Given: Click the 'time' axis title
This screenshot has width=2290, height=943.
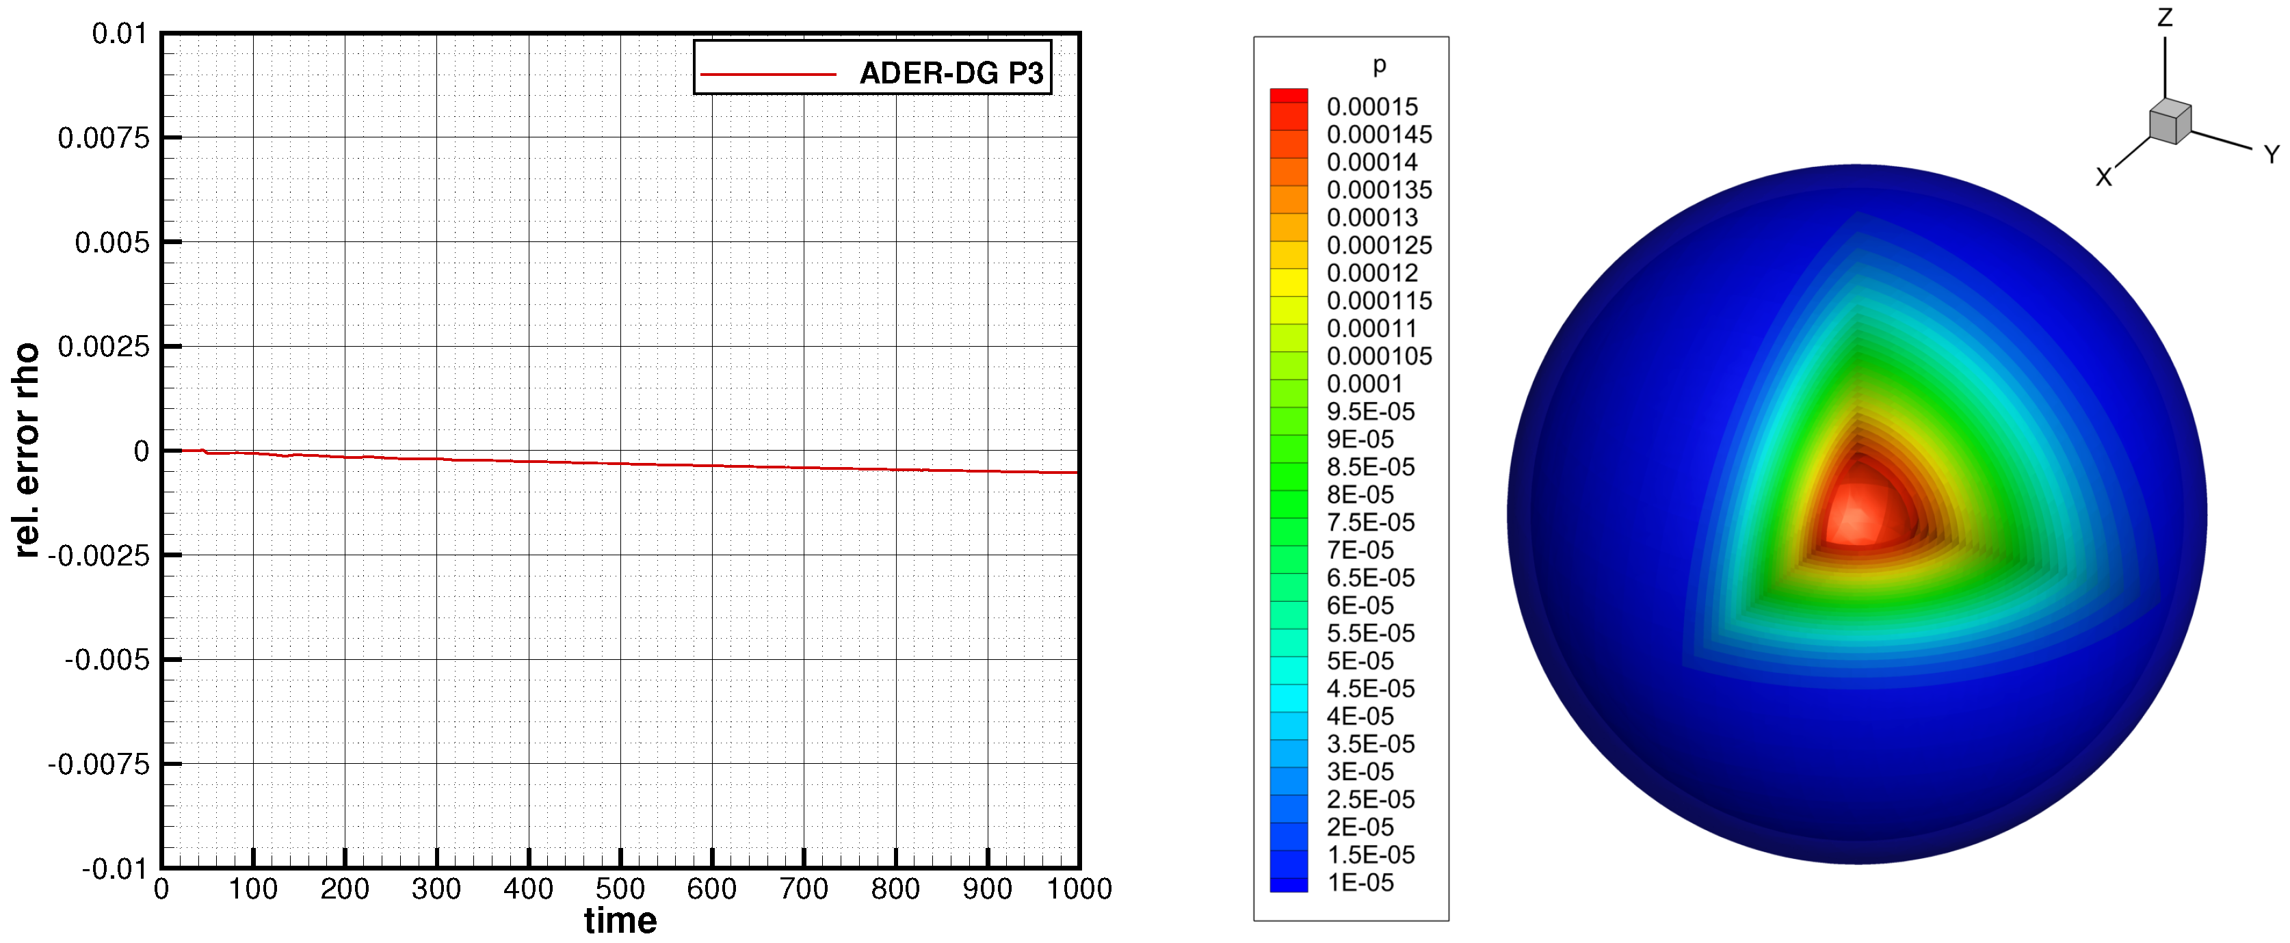Looking at the screenshot, I should [x=620, y=921].
